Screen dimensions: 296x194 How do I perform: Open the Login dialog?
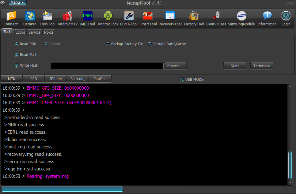pyautogui.click(x=286, y=19)
